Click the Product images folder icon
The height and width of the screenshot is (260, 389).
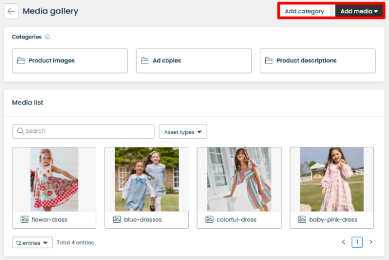click(x=21, y=61)
